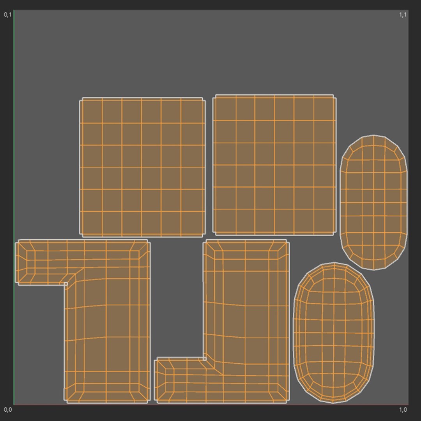421x421 pixels.
Task: Click the "0,0" corner coordinate label
Action: coord(8,410)
